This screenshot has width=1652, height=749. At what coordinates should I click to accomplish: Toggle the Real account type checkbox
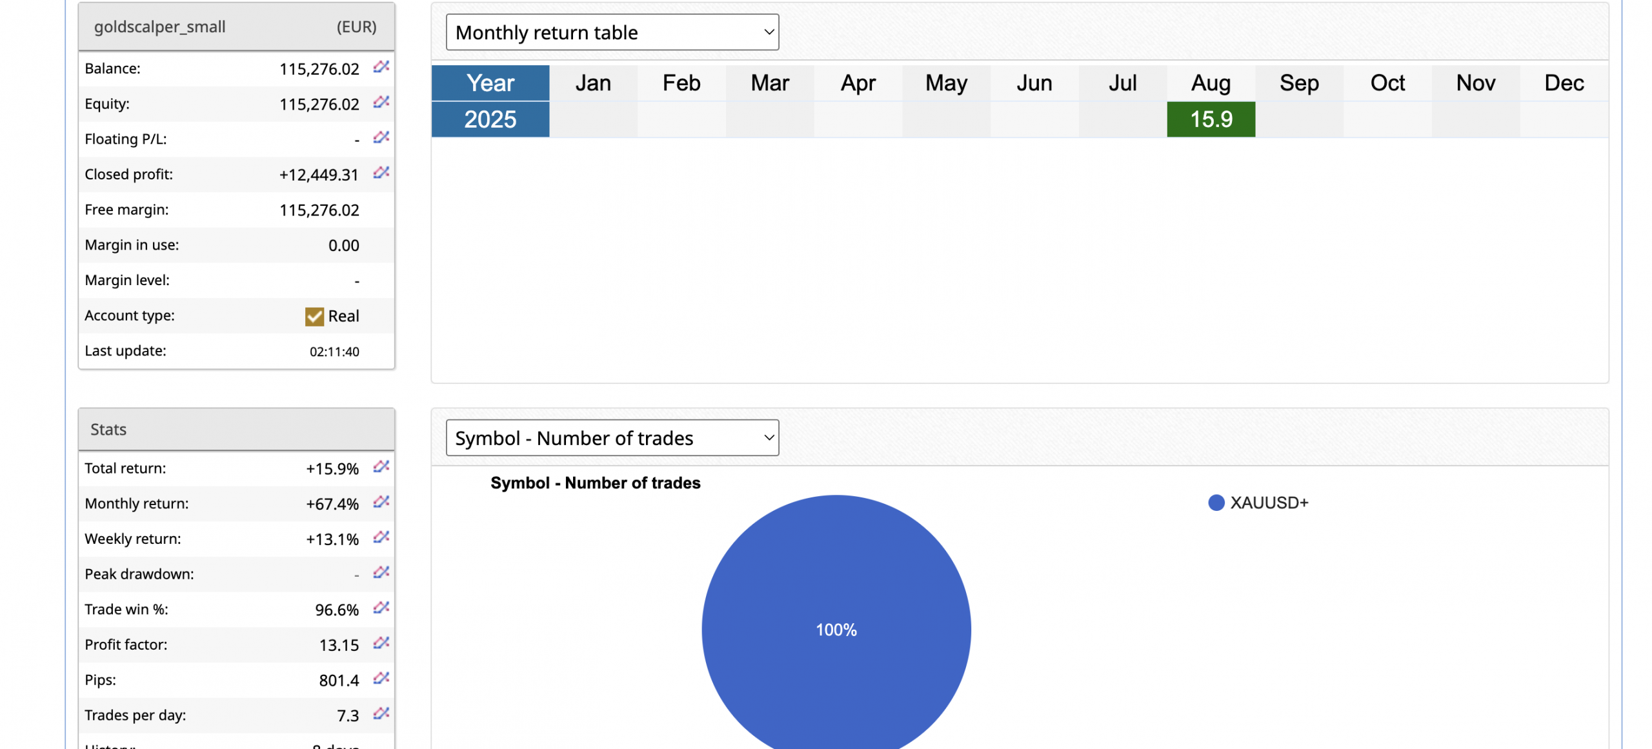(314, 316)
